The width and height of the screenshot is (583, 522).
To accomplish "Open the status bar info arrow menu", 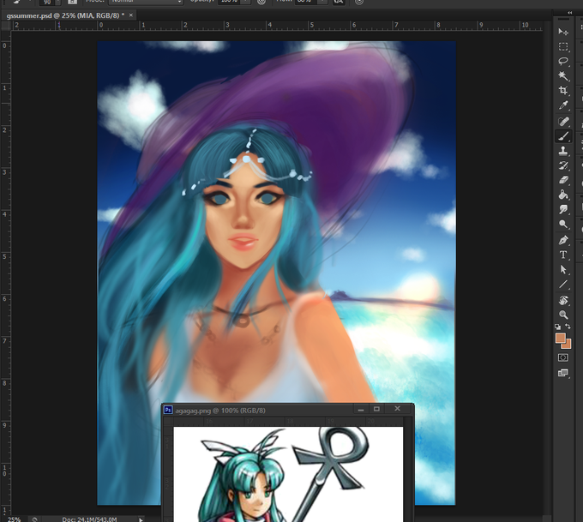I will pos(141,519).
